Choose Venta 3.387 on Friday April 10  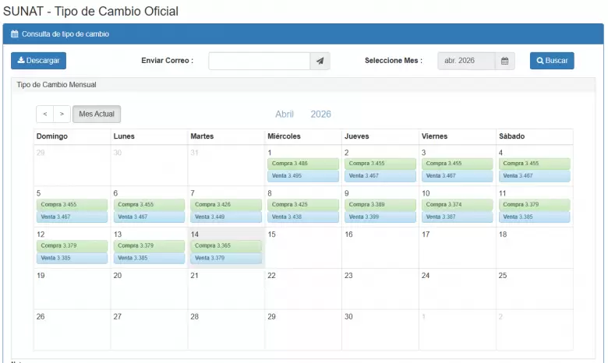[x=457, y=217]
